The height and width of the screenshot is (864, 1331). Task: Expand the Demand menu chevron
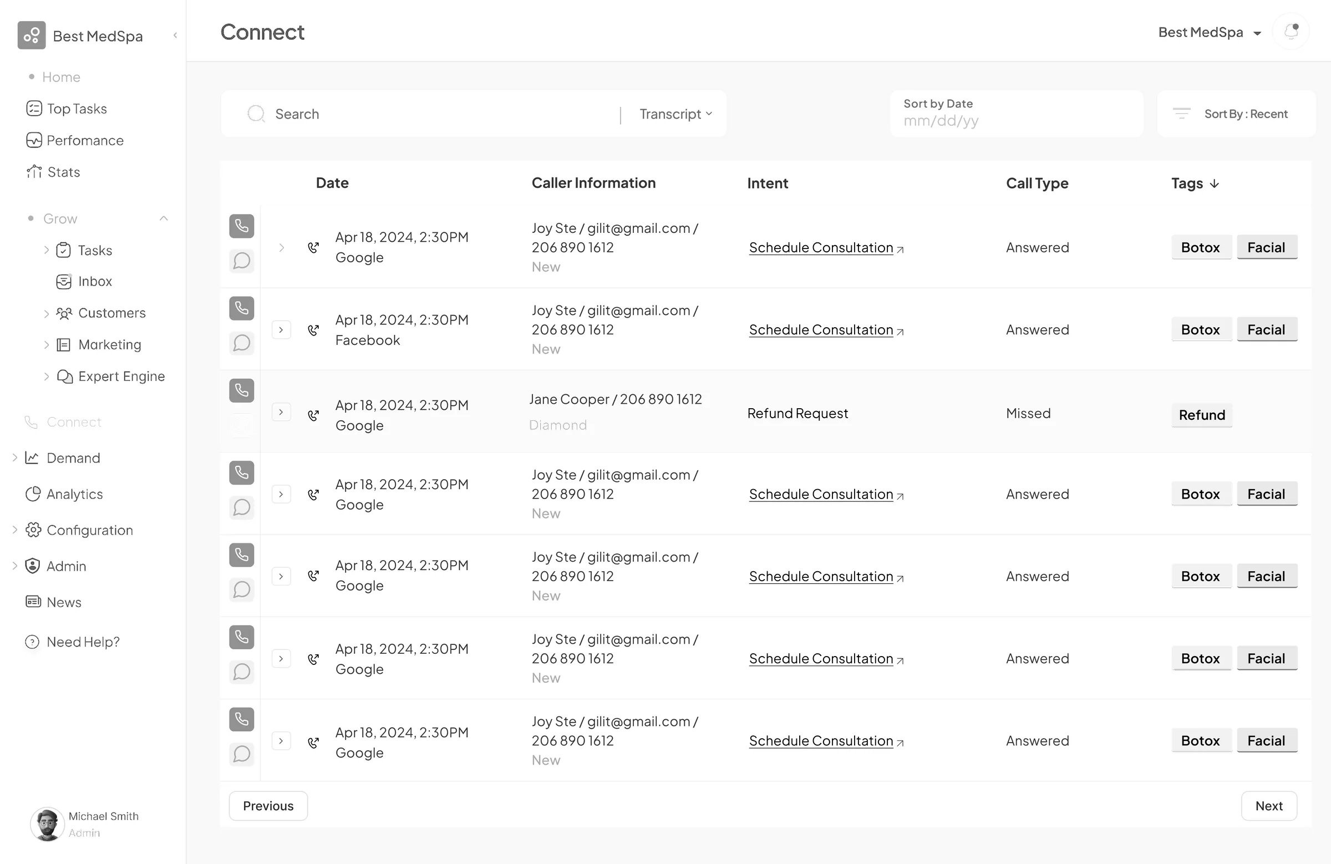click(x=14, y=458)
